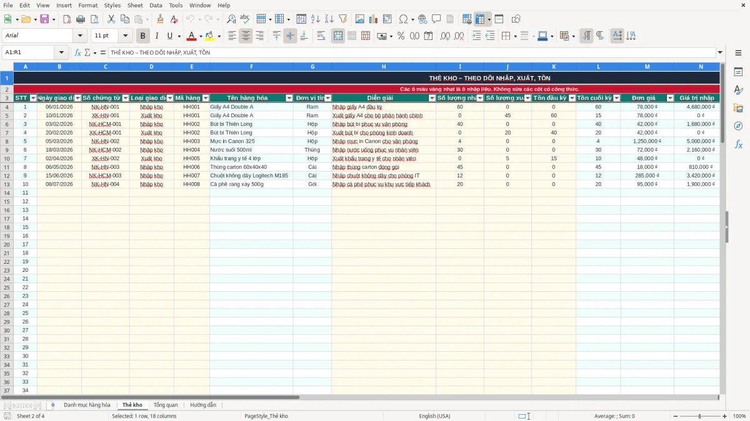Apply yellow background highlight color
Viewport: 750px width, 421px height.
tap(209, 36)
